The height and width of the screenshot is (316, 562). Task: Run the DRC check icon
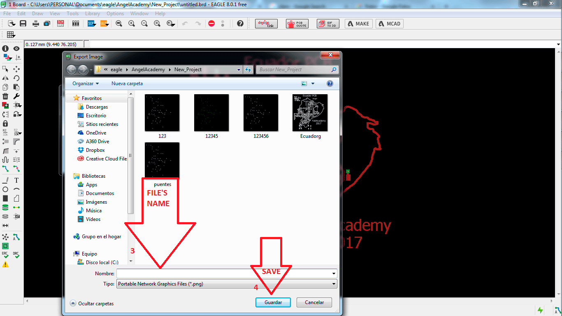coord(16,255)
